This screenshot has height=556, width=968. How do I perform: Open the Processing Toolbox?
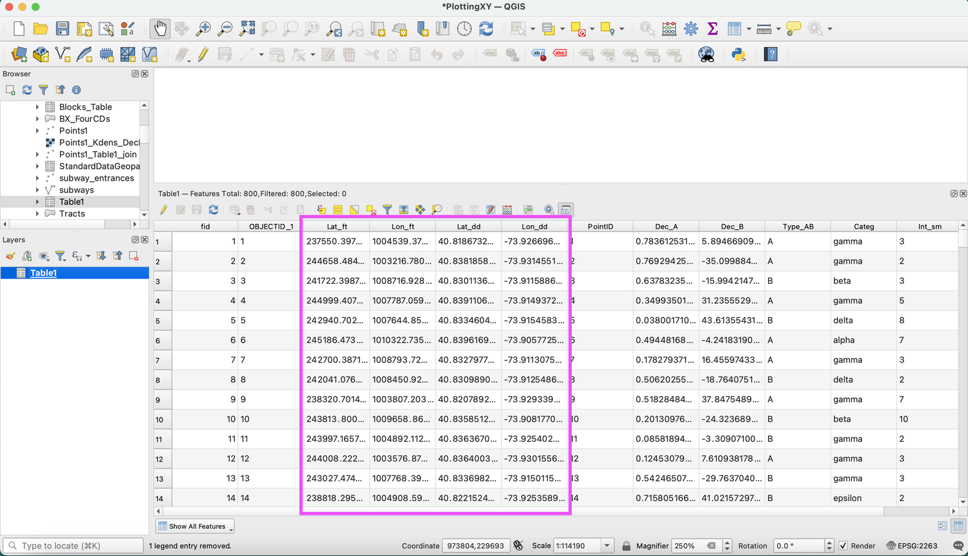point(690,28)
